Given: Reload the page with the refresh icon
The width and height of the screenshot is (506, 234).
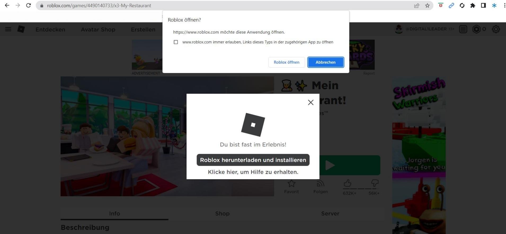Looking at the screenshot, I should [x=29, y=5].
